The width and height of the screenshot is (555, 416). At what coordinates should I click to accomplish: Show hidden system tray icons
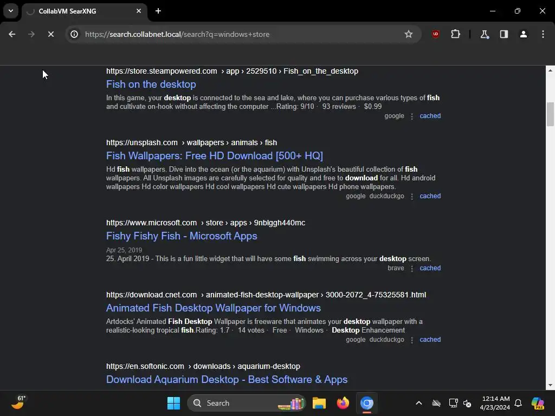(x=419, y=403)
